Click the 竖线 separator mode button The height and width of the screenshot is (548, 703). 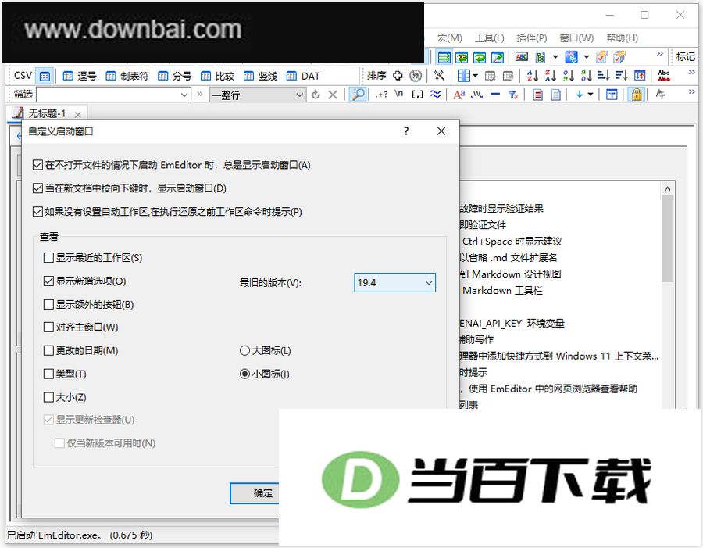tap(260, 77)
